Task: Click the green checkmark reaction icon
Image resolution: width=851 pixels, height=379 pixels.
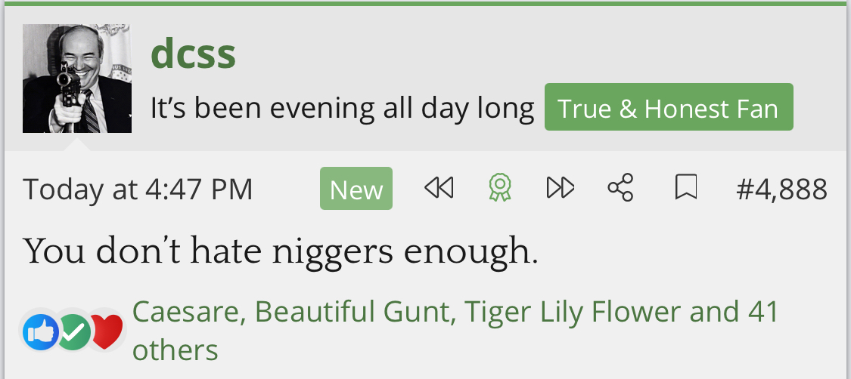Action: (73, 331)
